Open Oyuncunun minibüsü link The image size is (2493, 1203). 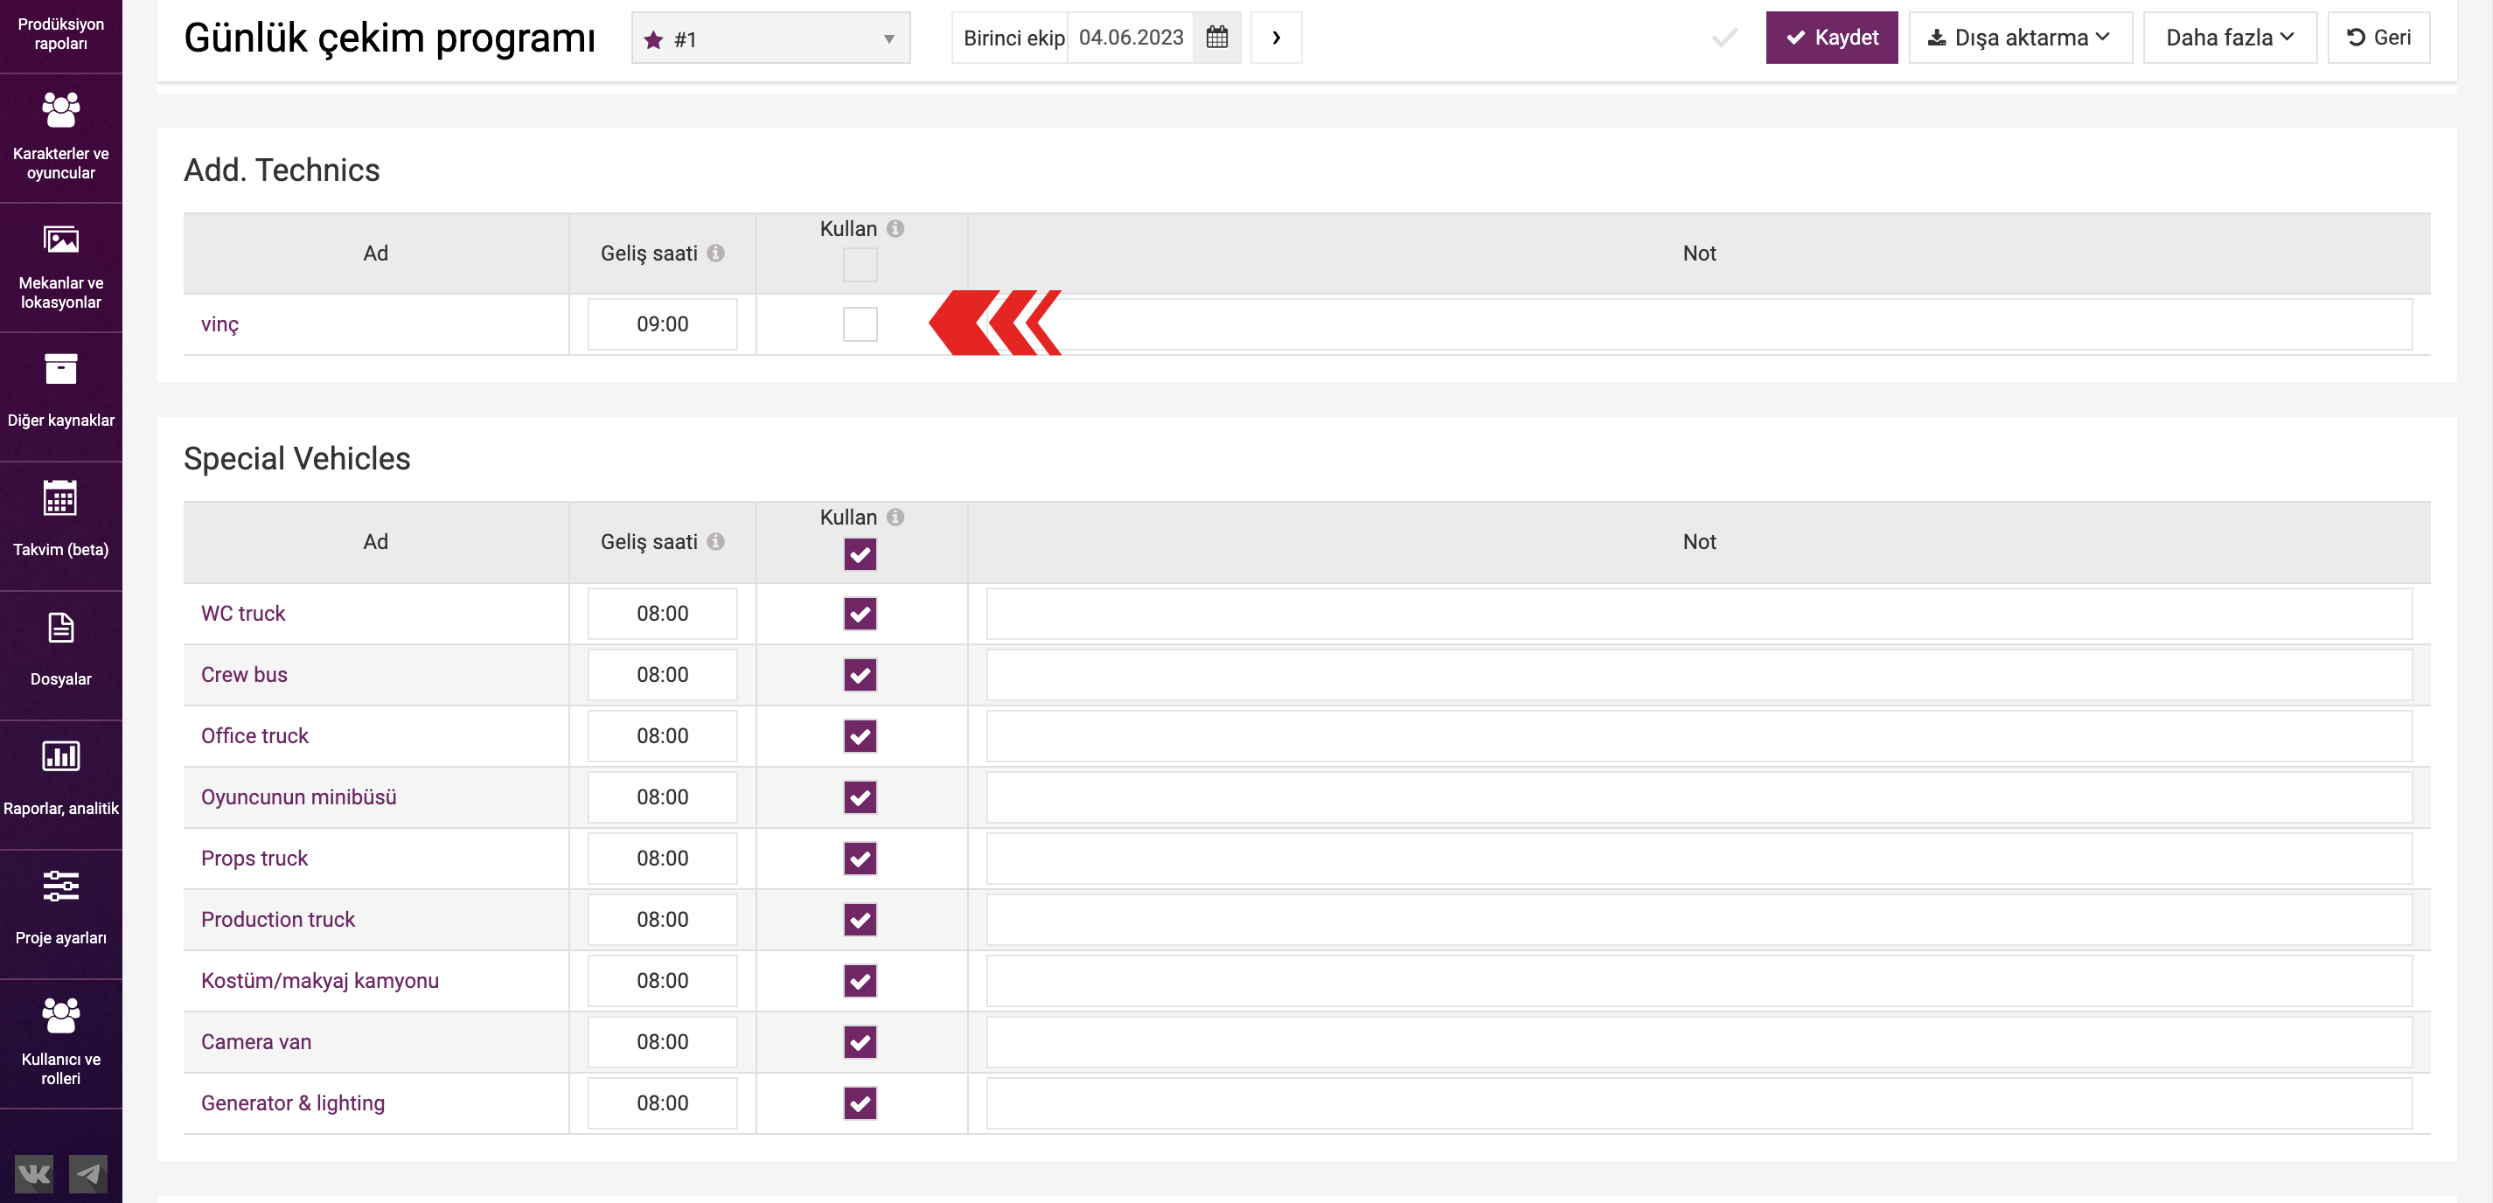[x=299, y=797]
